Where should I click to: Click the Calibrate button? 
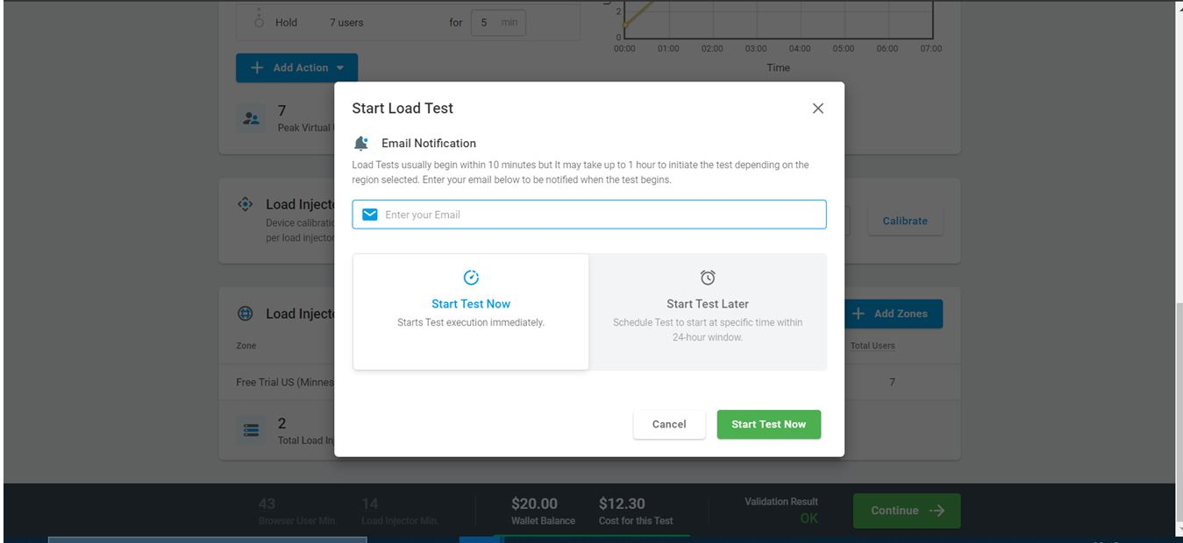[x=905, y=221]
